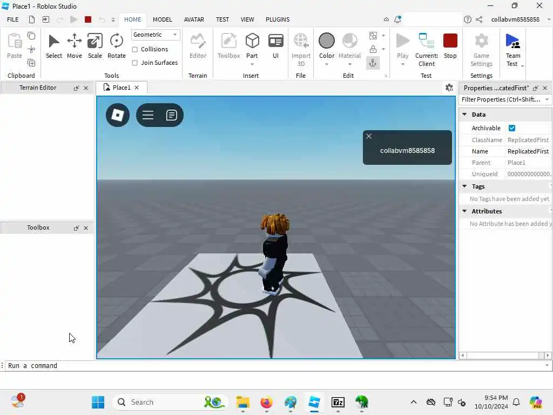Expand the Part dropdown arrow
Screen dimensions: 553x415
tap(252, 64)
